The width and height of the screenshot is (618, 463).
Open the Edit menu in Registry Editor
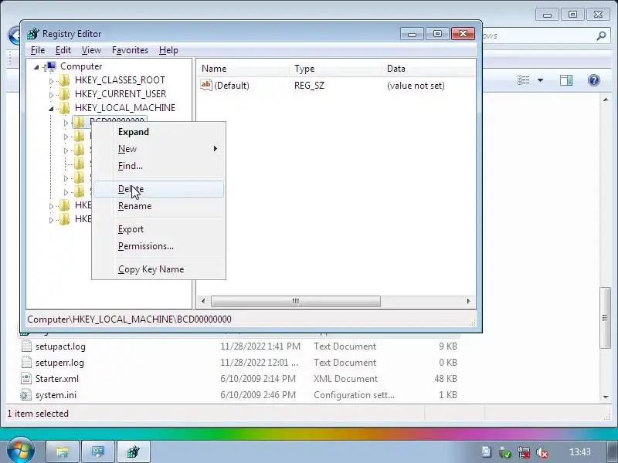[x=63, y=50]
